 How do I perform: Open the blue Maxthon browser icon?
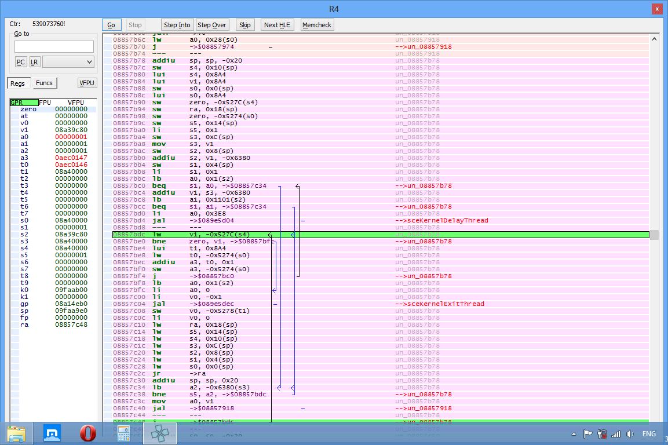point(52,433)
